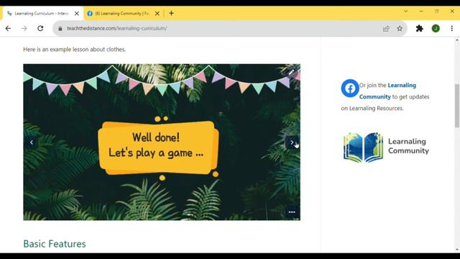
Task: Bookmark this page with the star icon
Action: pyautogui.click(x=400, y=29)
